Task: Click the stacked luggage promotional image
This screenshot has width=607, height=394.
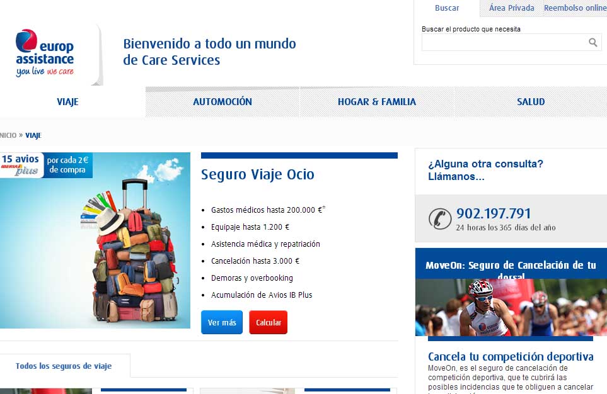Action: (x=95, y=240)
